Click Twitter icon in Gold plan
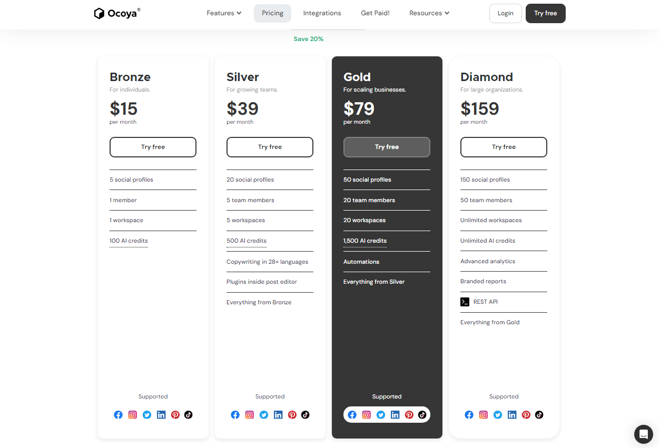 (x=381, y=415)
